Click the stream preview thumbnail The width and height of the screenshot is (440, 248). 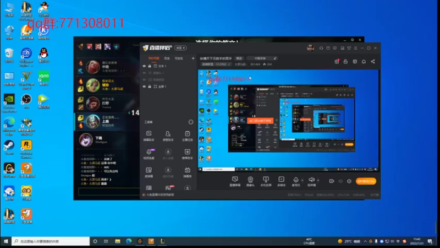pos(288,121)
